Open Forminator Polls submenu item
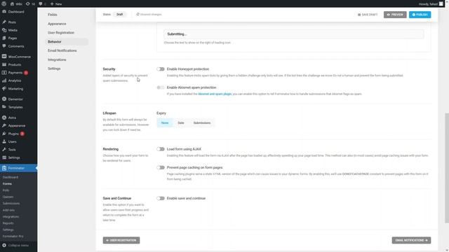Viewport: 449px width, 252px height. [6, 190]
